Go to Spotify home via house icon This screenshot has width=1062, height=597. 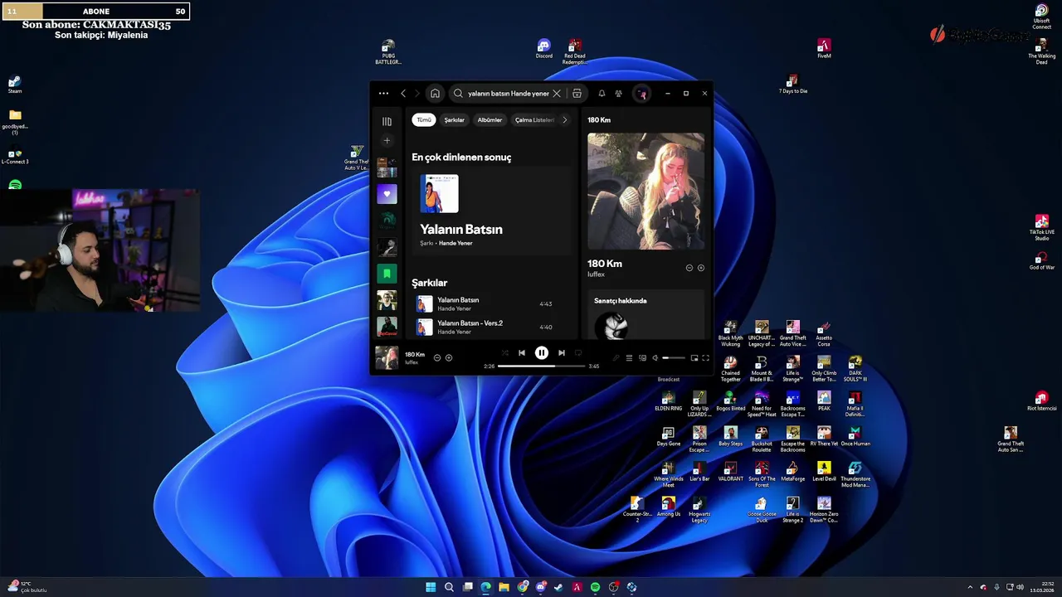[x=435, y=94]
